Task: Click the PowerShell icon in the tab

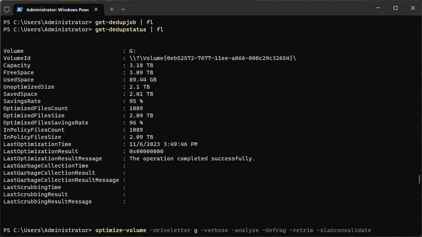Action: click(x=19, y=9)
